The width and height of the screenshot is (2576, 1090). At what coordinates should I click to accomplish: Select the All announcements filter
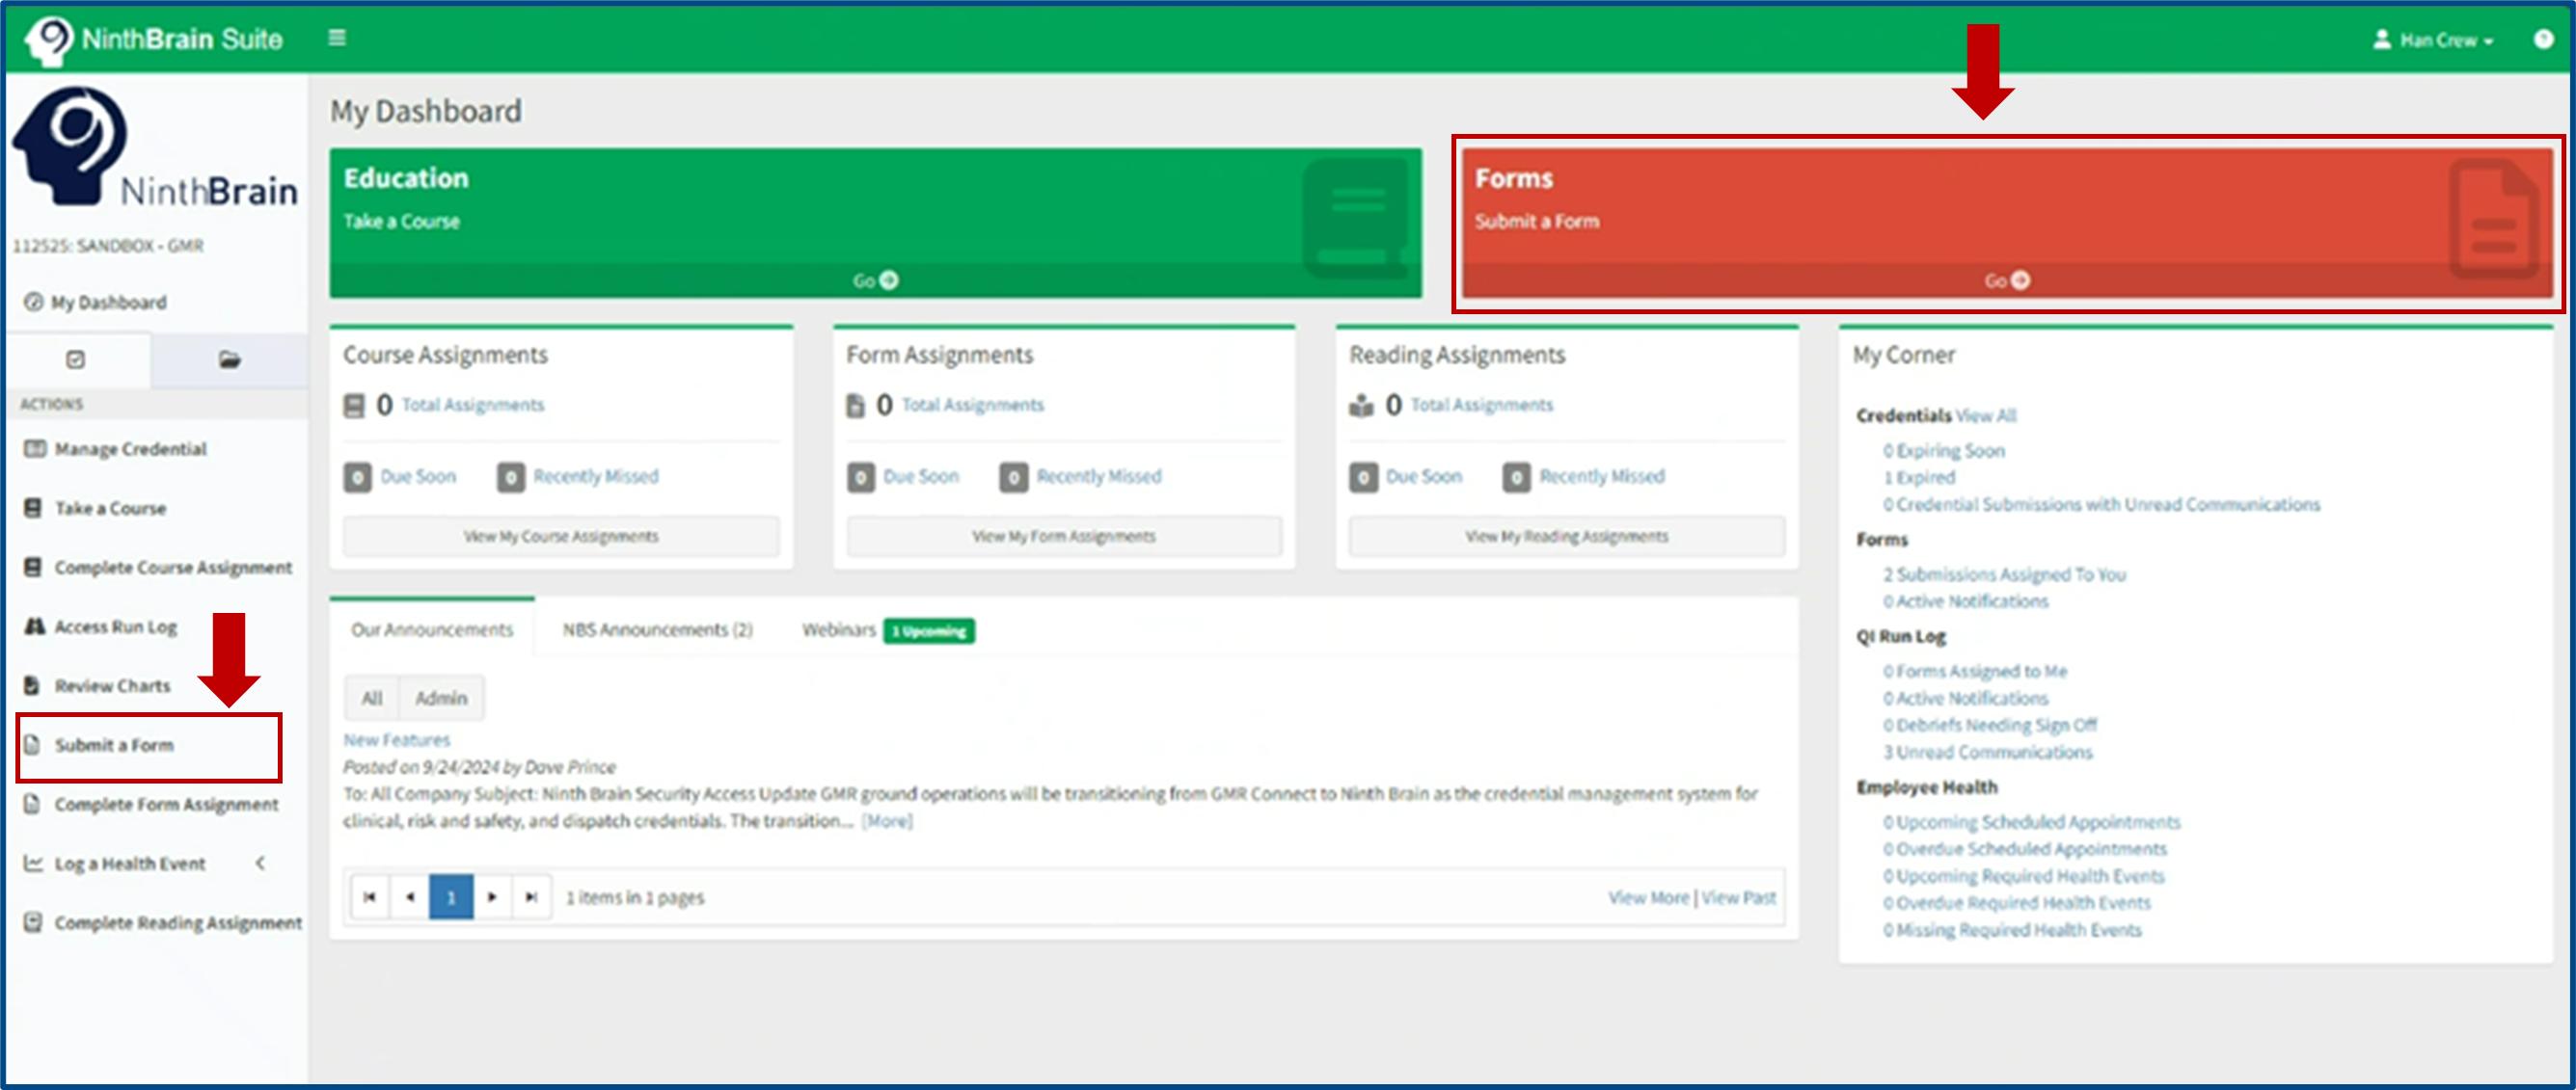pos(372,699)
